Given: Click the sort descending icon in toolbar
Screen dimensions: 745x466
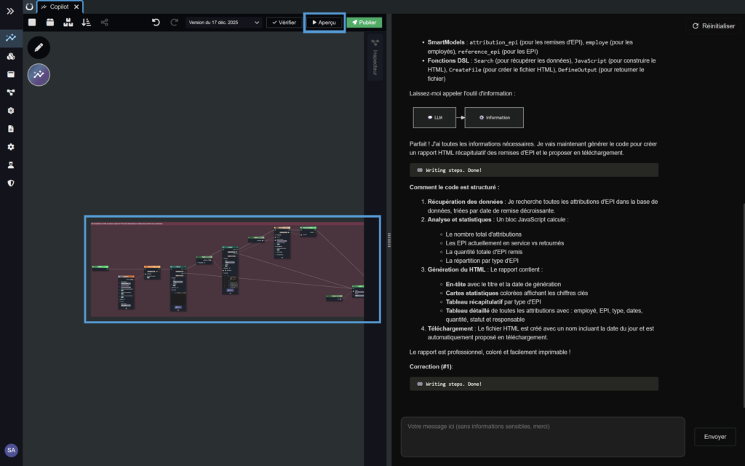Looking at the screenshot, I should (87, 23).
